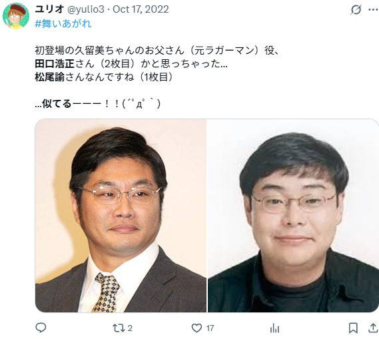View tweet analytics bar chart icon
Viewport: 379px width, 339px height.
point(275,328)
